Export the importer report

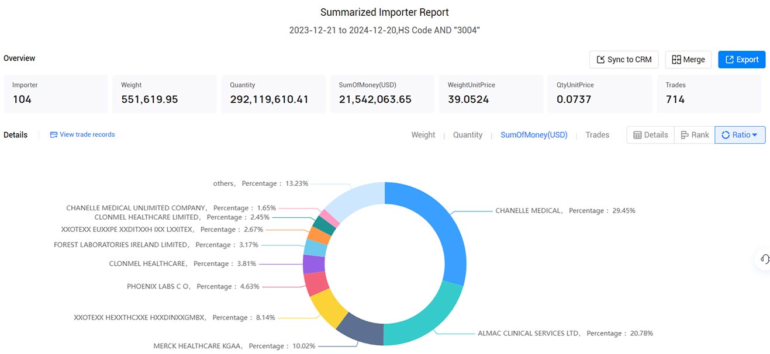[x=741, y=60]
